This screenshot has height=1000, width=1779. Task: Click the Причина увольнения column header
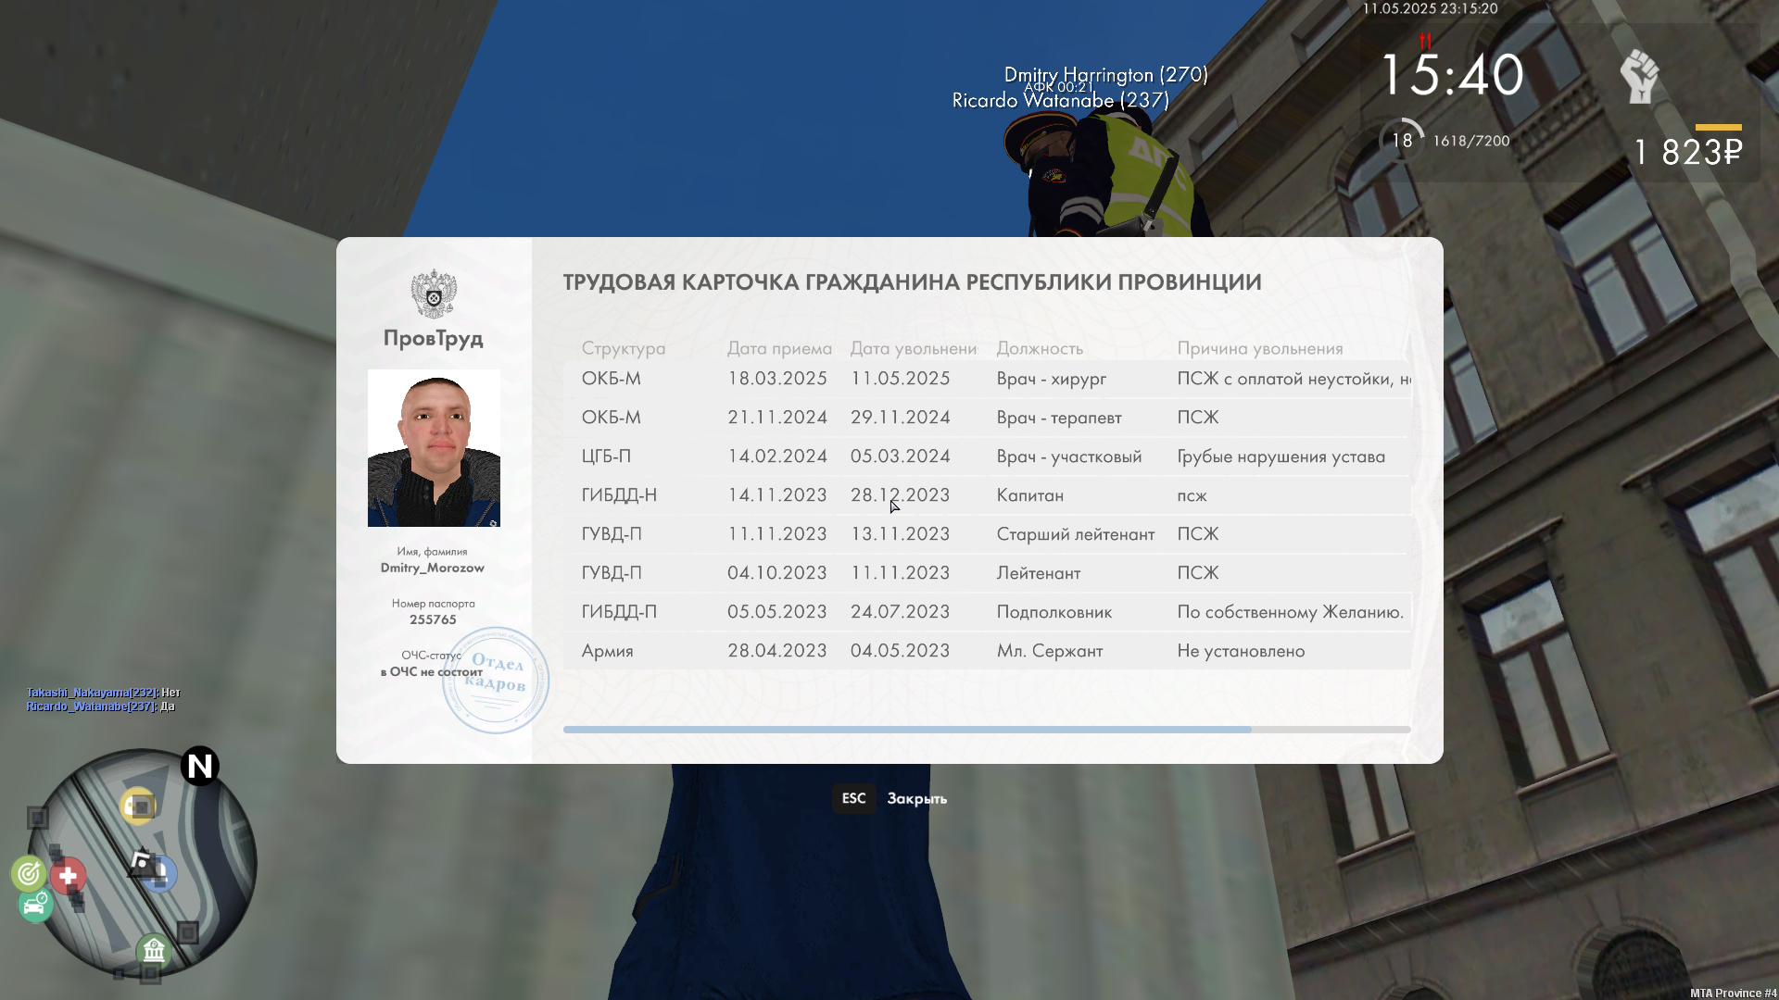(1259, 348)
